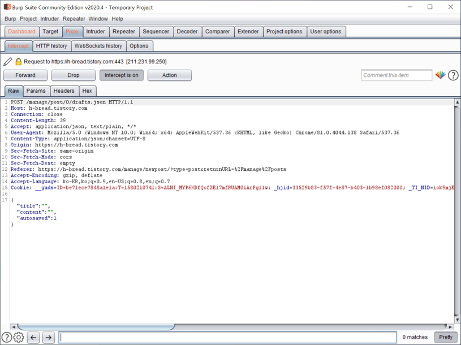Click the Forward button
This screenshot has width=461, height=345.
[x=25, y=75]
